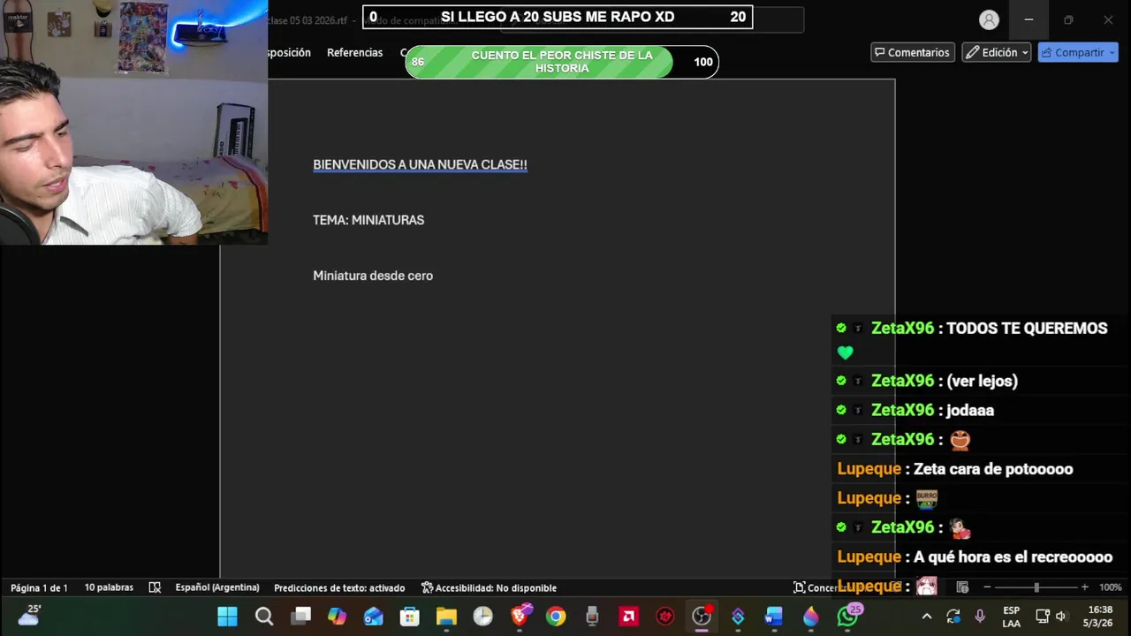Open Outlook from the taskbar
This screenshot has width=1131, height=636.
374,617
